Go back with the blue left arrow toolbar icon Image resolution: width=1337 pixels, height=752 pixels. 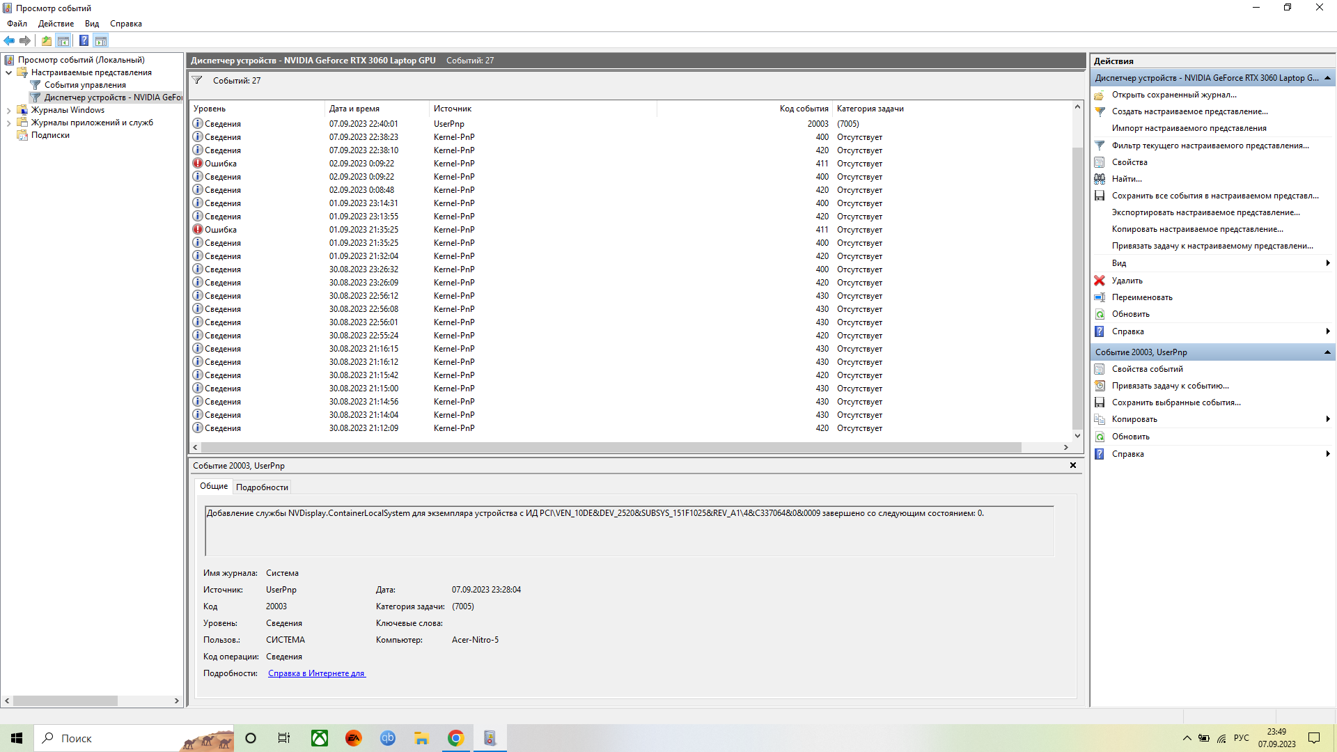9,40
